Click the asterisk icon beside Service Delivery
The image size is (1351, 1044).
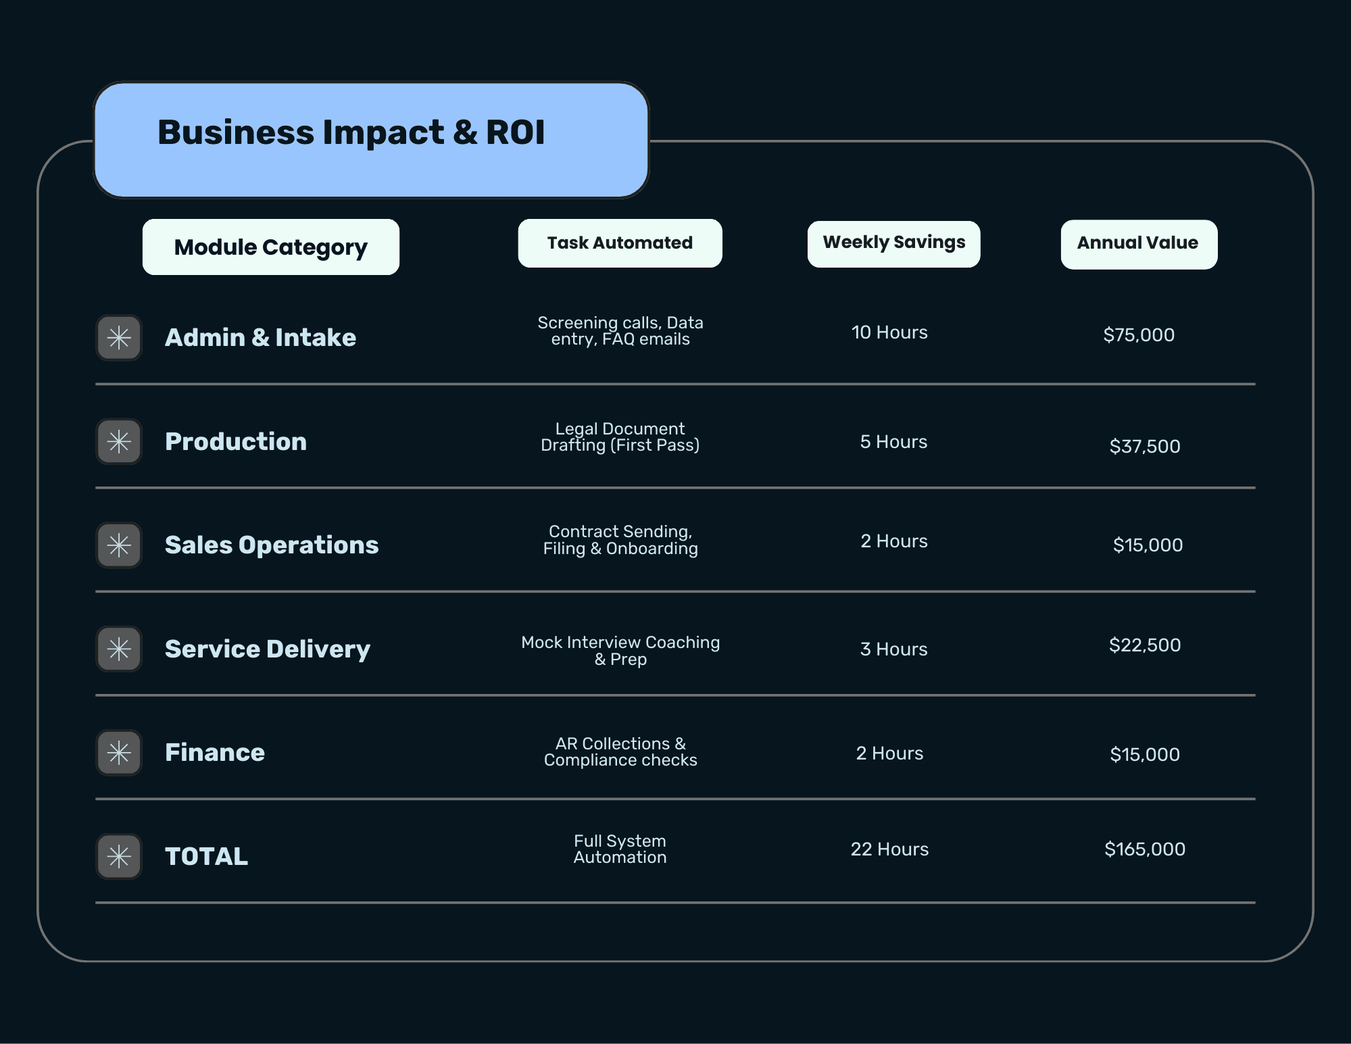[119, 649]
